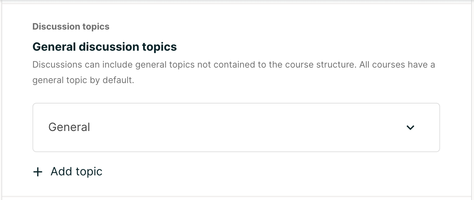Click the Discussion topics section label
The width and height of the screenshot is (474, 200).
(71, 27)
